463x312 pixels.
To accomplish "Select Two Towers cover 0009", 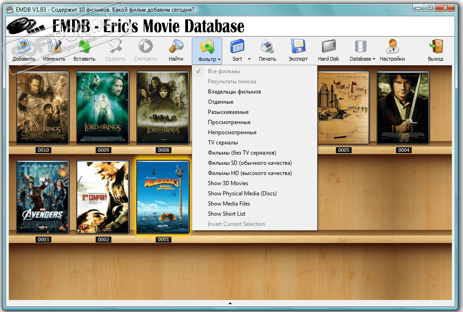I will click(103, 108).
